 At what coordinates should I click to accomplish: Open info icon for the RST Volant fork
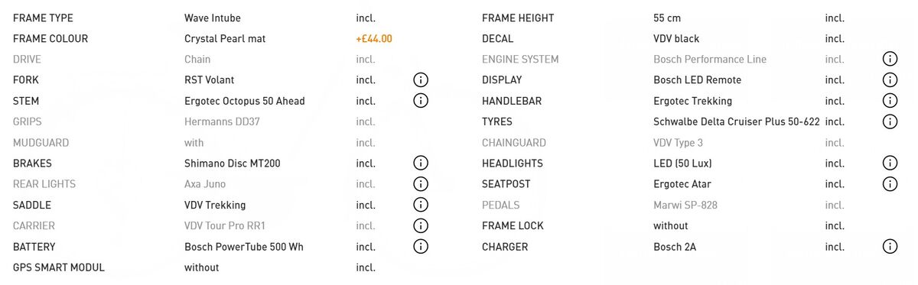pos(420,79)
